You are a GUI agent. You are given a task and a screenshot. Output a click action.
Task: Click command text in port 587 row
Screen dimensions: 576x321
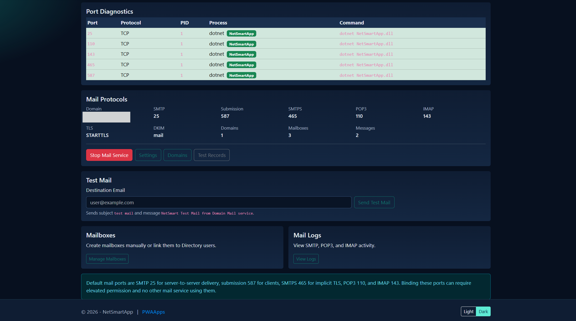(x=366, y=75)
